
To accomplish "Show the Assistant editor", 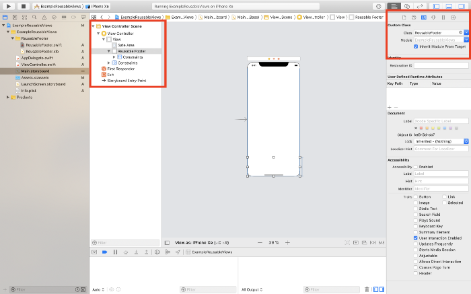I will [406, 6].
